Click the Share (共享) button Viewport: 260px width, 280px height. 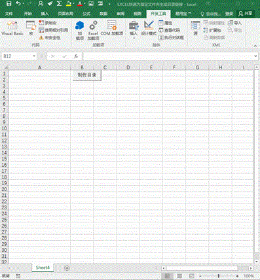[246, 14]
